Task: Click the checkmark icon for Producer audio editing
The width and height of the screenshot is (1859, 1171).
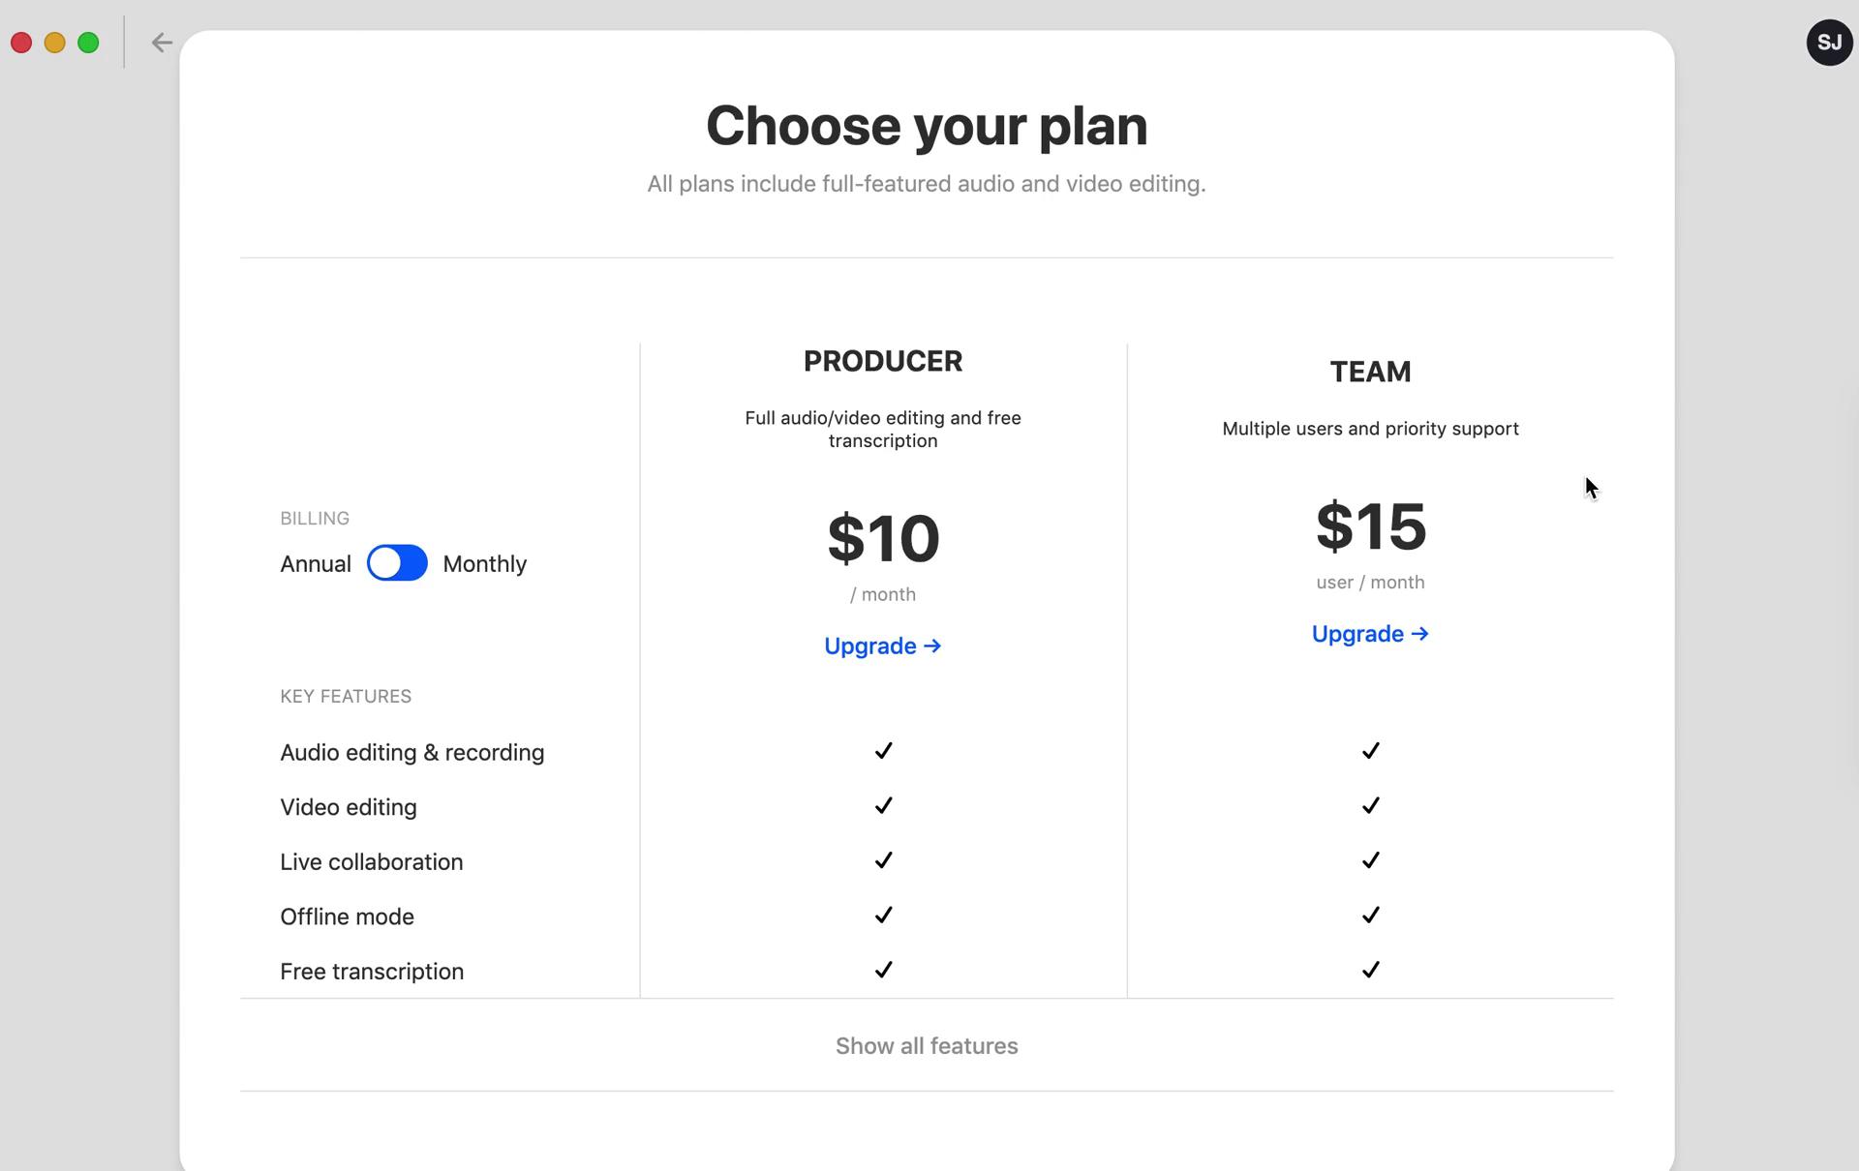Action: pos(884,751)
